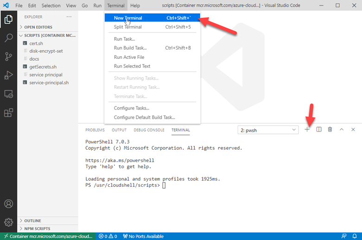Open disk-encrypt-set file

[47, 51]
